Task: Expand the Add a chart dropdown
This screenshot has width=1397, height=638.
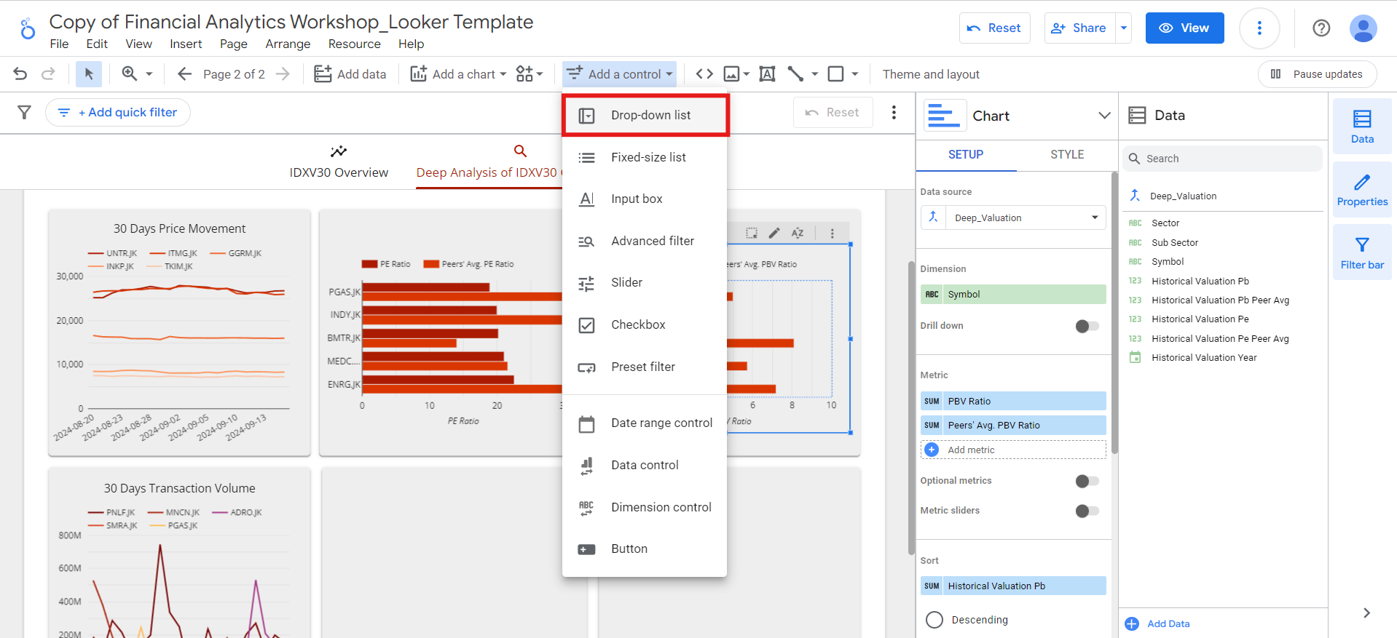Action: pyautogui.click(x=458, y=74)
